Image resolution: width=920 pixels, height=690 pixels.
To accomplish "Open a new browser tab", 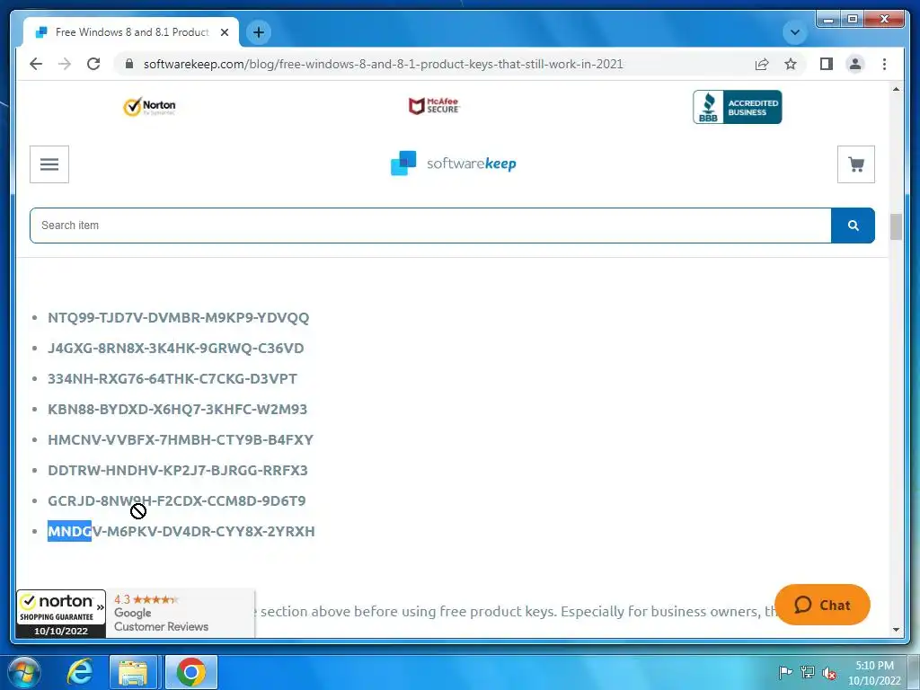I will pyautogui.click(x=259, y=32).
